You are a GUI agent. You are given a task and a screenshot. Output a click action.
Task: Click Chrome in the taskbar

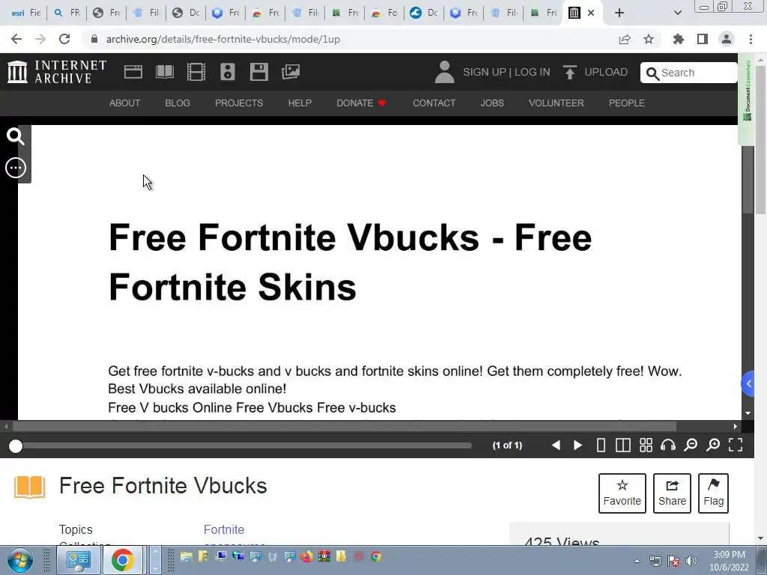click(x=122, y=560)
